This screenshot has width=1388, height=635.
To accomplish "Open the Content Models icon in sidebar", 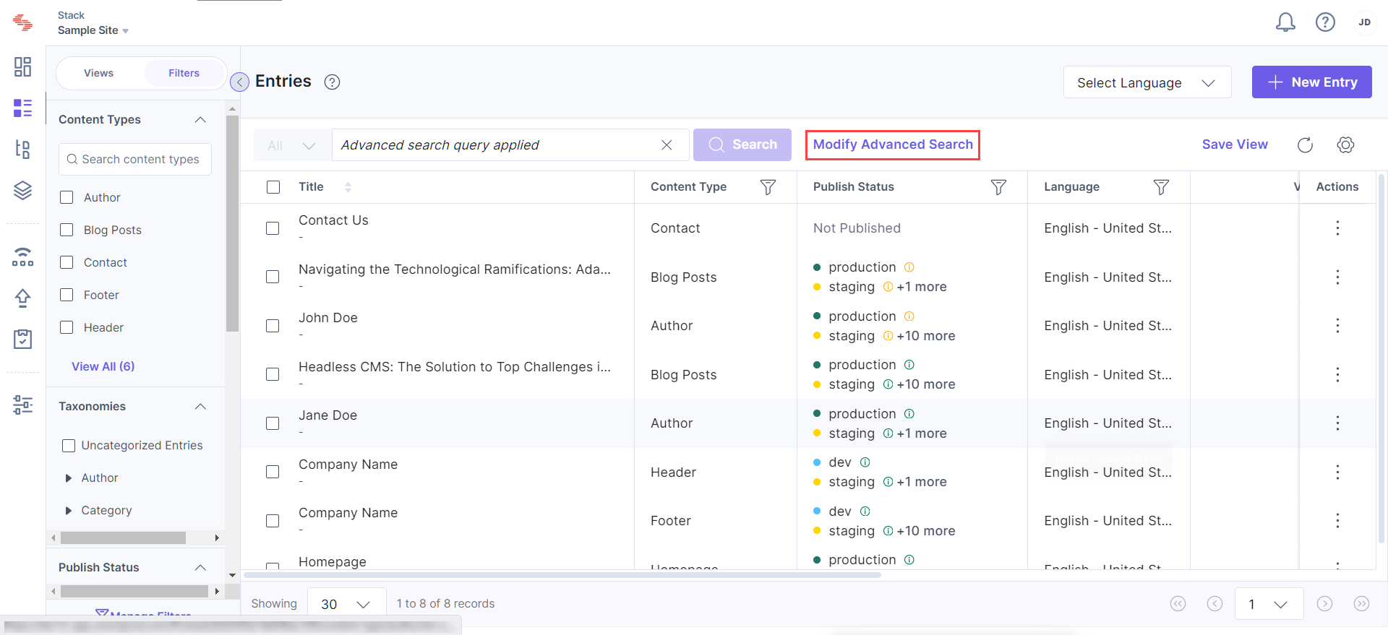I will tap(23, 150).
